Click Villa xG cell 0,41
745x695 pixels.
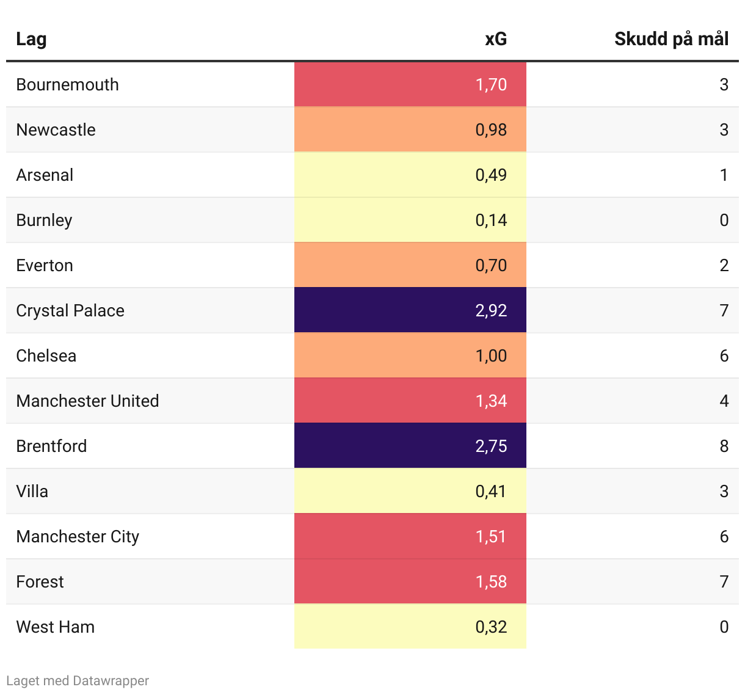(x=491, y=492)
